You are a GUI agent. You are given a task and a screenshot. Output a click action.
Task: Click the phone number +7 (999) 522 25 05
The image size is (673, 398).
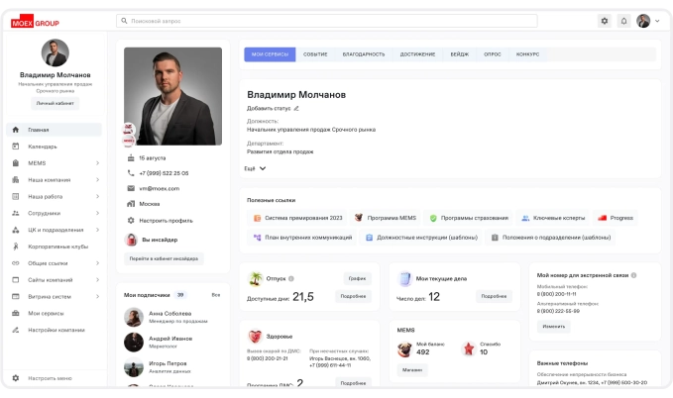pyautogui.click(x=164, y=173)
